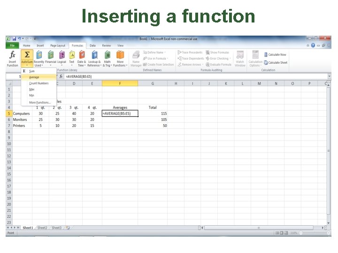Open the Watch Window
338x253 pixels.
coord(240,59)
